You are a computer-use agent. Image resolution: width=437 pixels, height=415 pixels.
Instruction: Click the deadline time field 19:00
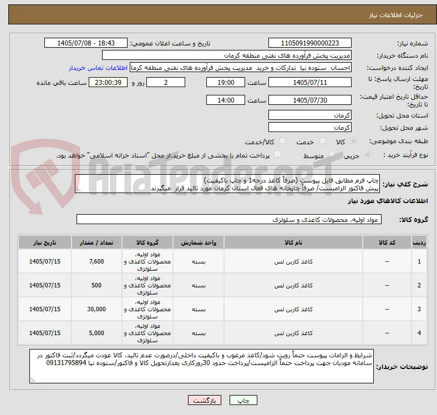point(226,82)
